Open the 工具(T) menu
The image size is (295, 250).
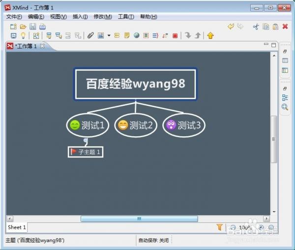tap(126, 17)
